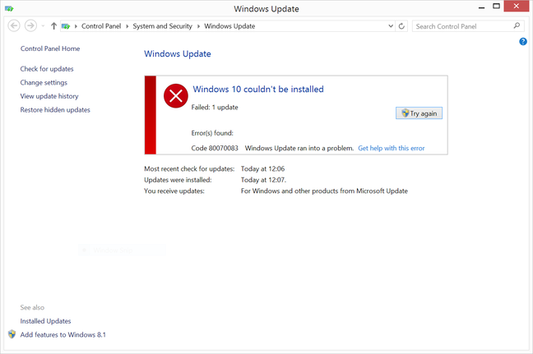This screenshot has width=533, height=354.
Task: Click the Failed: 1 update text
Action: point(215,108)
